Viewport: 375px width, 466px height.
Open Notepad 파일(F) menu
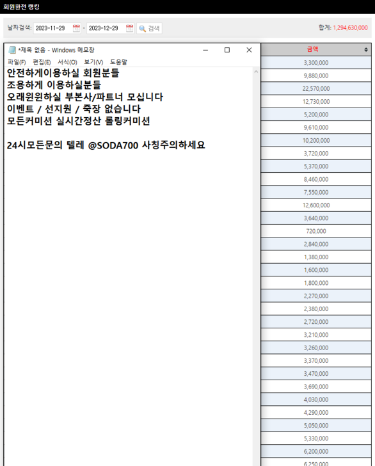click(17, 62)
